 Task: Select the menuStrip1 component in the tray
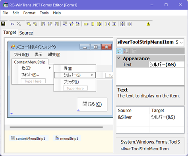coord(67,138)
